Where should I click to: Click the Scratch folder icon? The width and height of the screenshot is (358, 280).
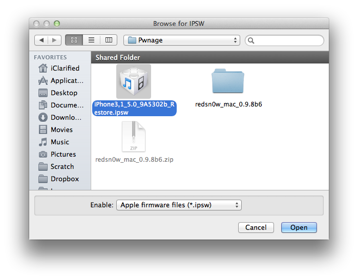click(43, 166)
